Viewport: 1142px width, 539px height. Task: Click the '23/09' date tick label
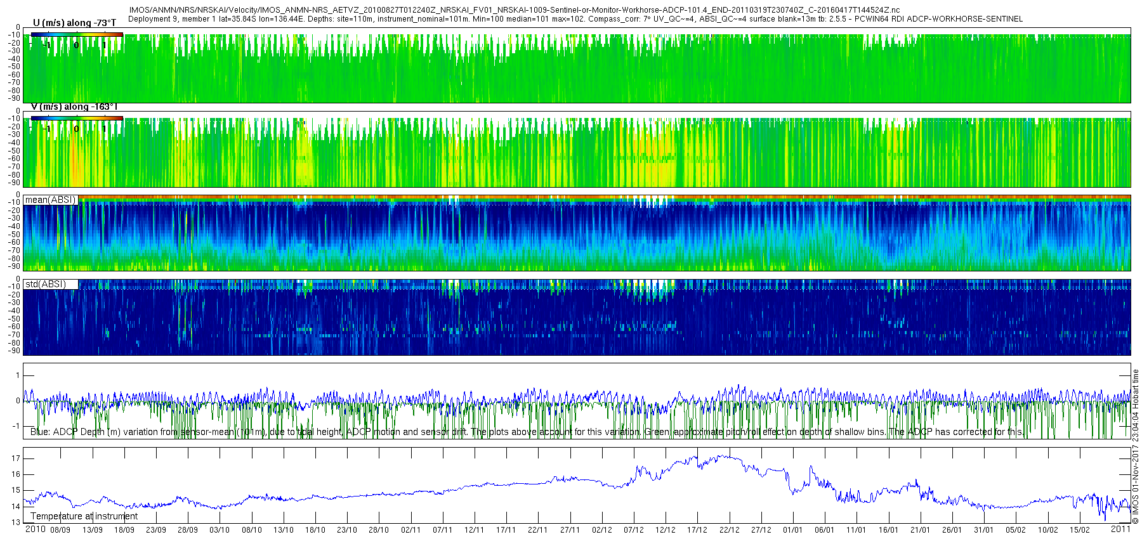click(156, 530)
